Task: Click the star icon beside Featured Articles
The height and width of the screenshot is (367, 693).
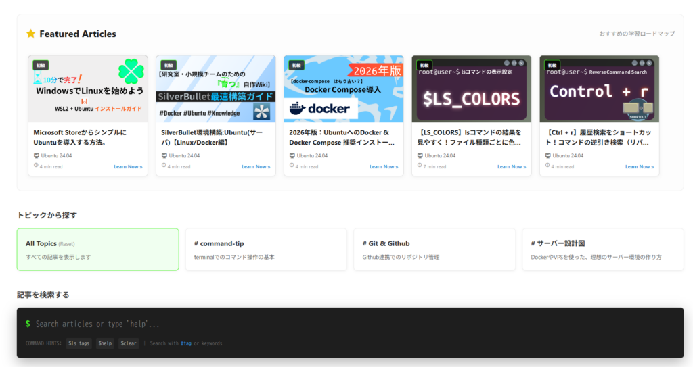Action: (30, 34)
